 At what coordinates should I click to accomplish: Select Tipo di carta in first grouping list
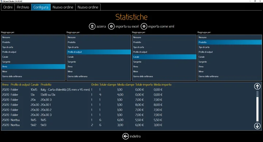33,47
